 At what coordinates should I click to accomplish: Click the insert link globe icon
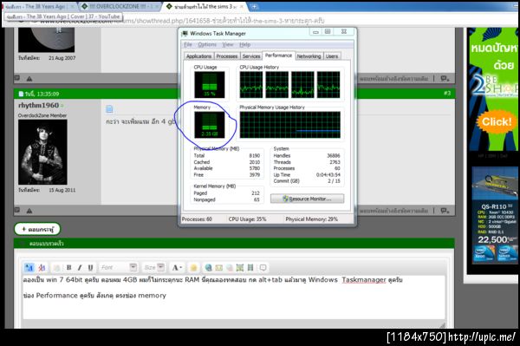pyautogui.click(x=208, y=267)
